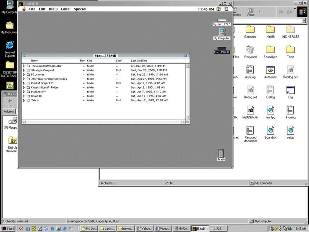This screenshot has width=309, height=232.
Task: Click the close box of Mac_256MB window
Action: point(25,56)
